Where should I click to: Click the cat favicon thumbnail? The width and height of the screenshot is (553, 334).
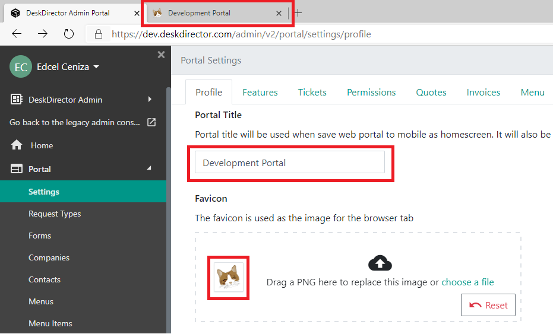point(229,277)
